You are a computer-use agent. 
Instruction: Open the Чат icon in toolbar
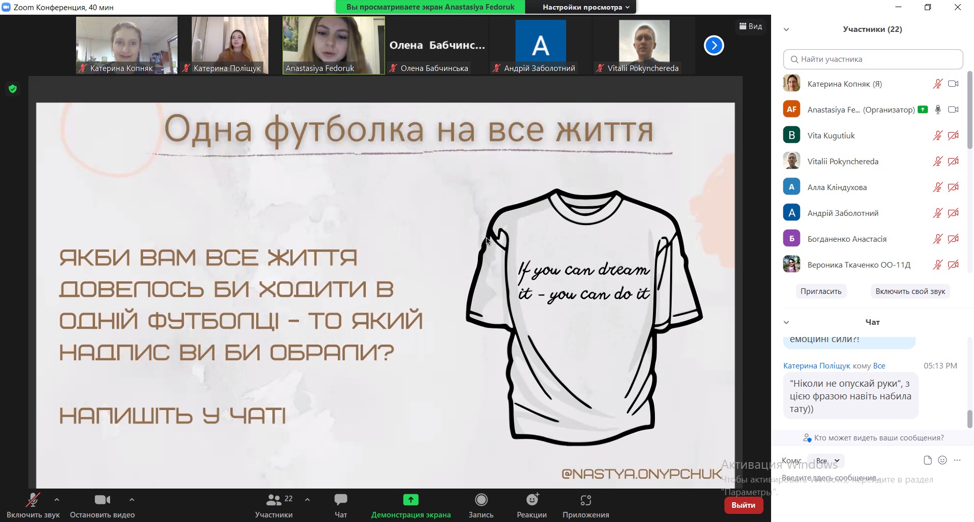(341, 500)
